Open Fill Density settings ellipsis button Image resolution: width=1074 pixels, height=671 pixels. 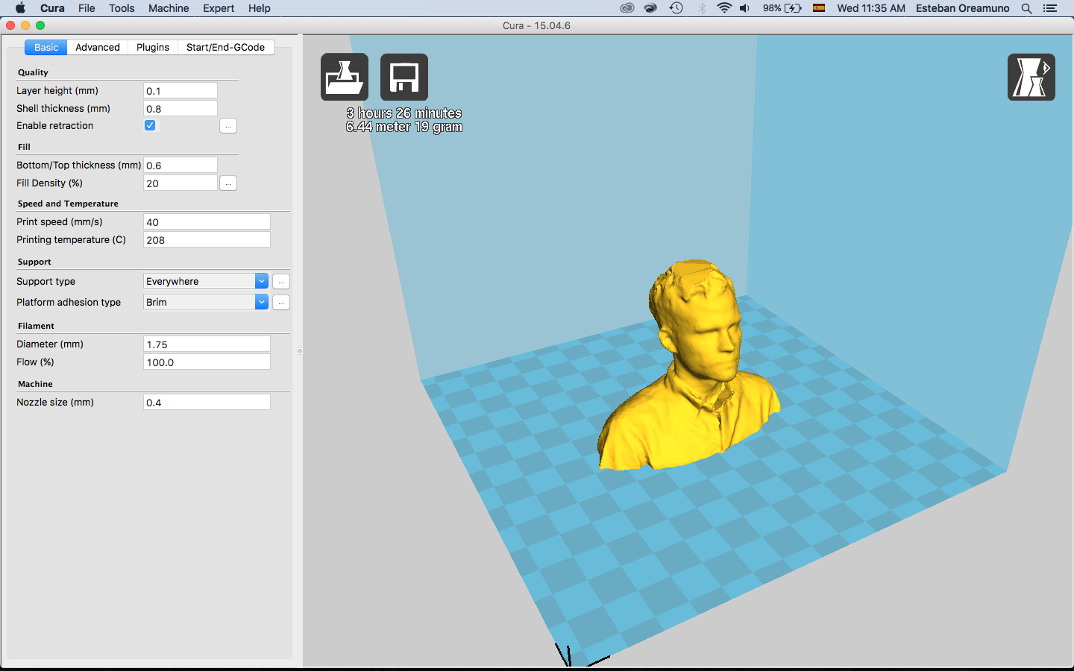(228, 183)
